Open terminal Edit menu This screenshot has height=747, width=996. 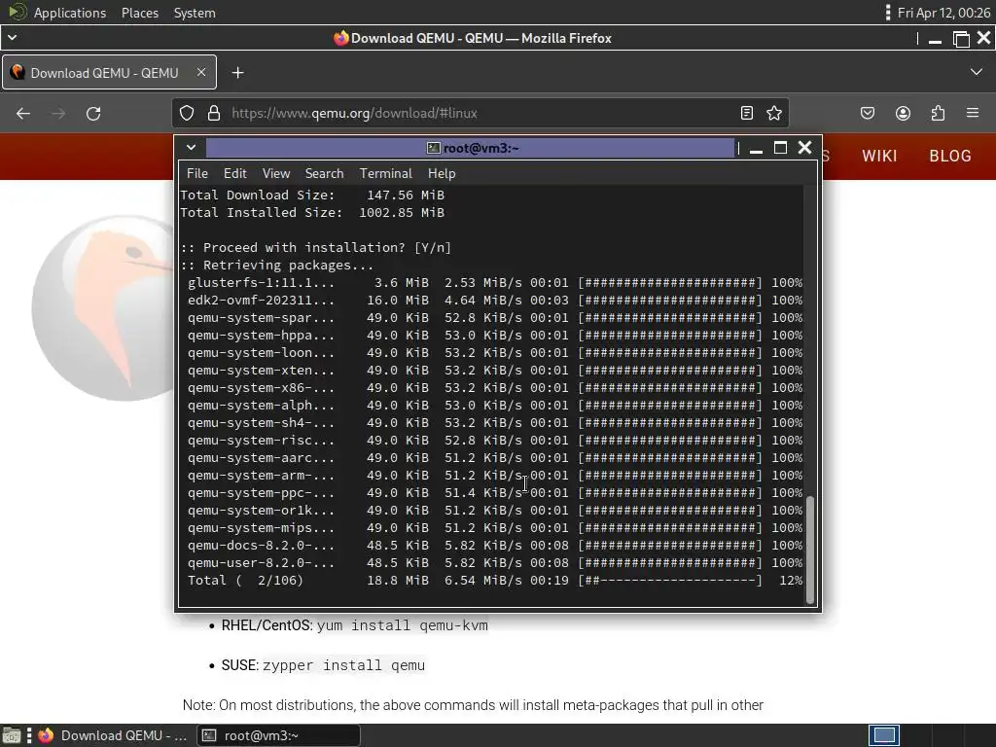point(234,173)
